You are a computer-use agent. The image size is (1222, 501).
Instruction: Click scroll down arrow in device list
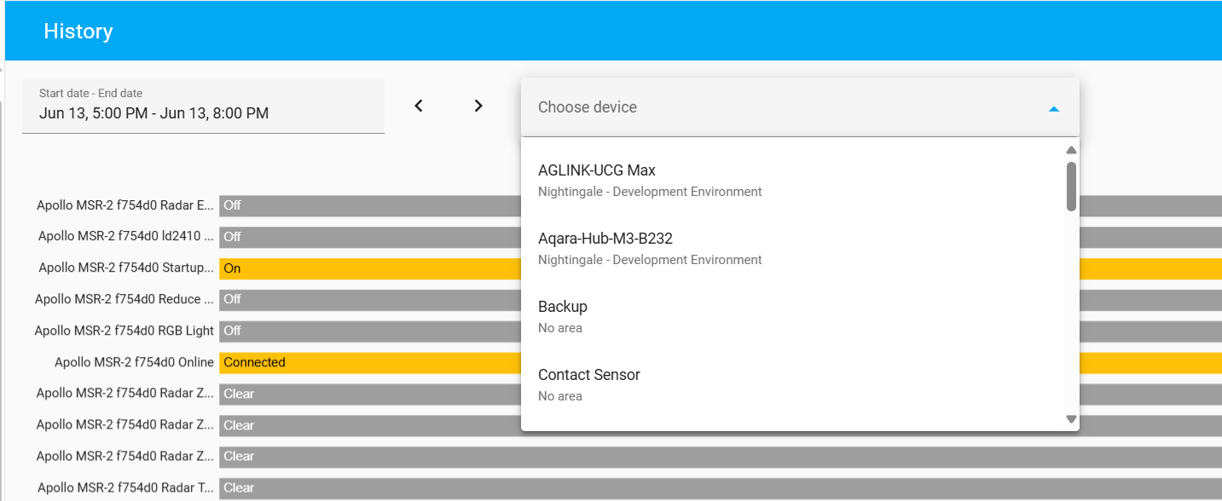click(1072, 418)
